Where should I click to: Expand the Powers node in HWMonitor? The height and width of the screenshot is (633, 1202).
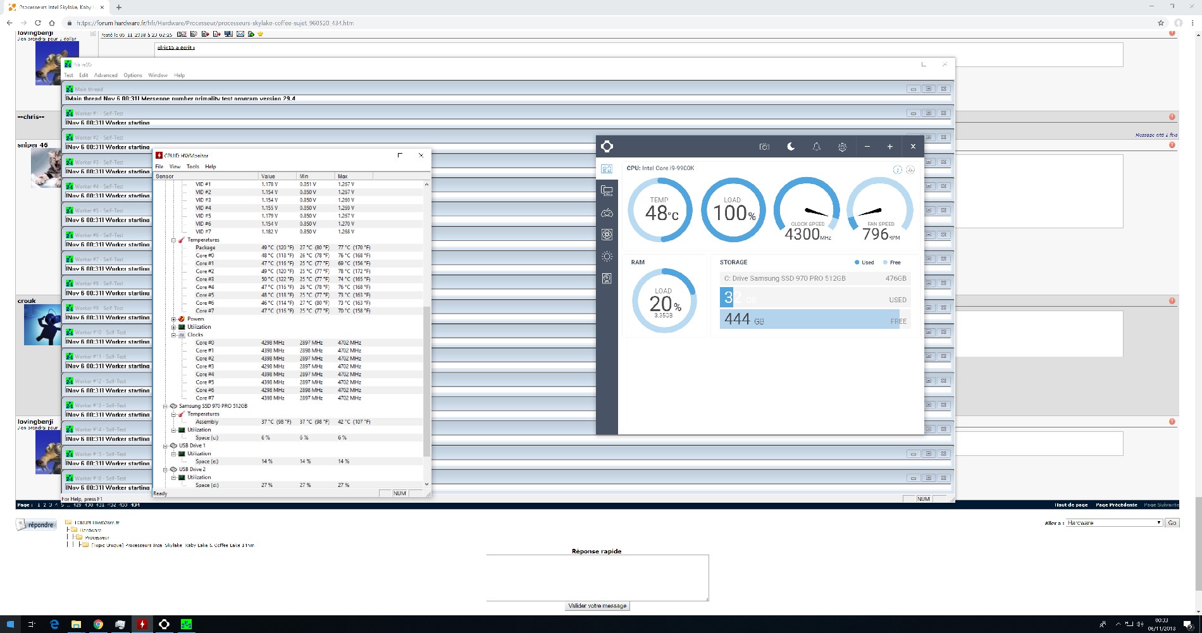click(173, 319)
